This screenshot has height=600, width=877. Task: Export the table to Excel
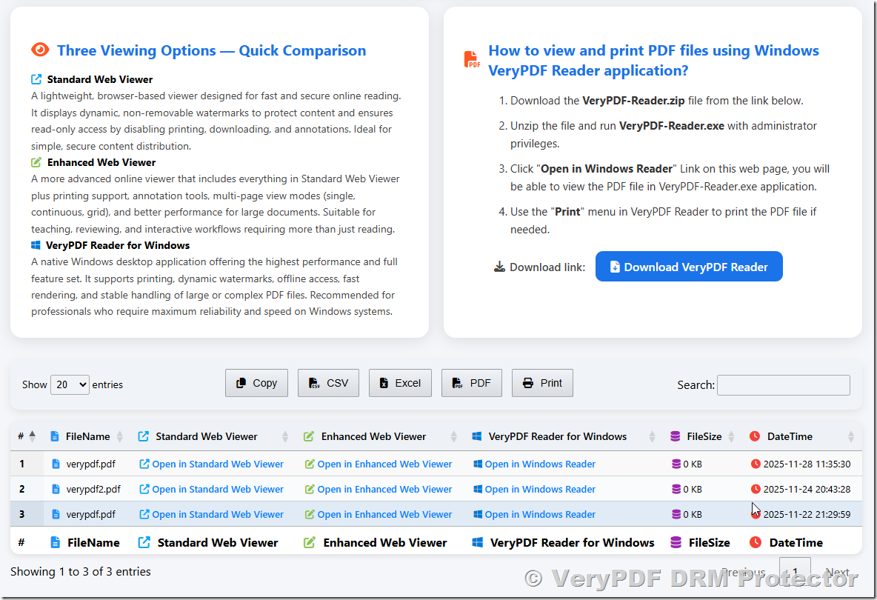[400, 383]
